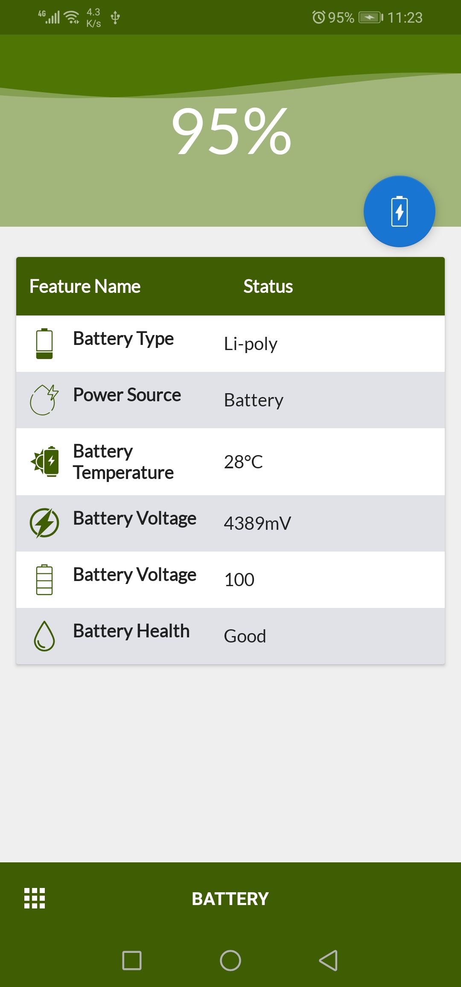This screenshot has height=987, width=461.
Task: Tap the lightning bolt Battery Voltage icon
Action: tap(44, 523)
